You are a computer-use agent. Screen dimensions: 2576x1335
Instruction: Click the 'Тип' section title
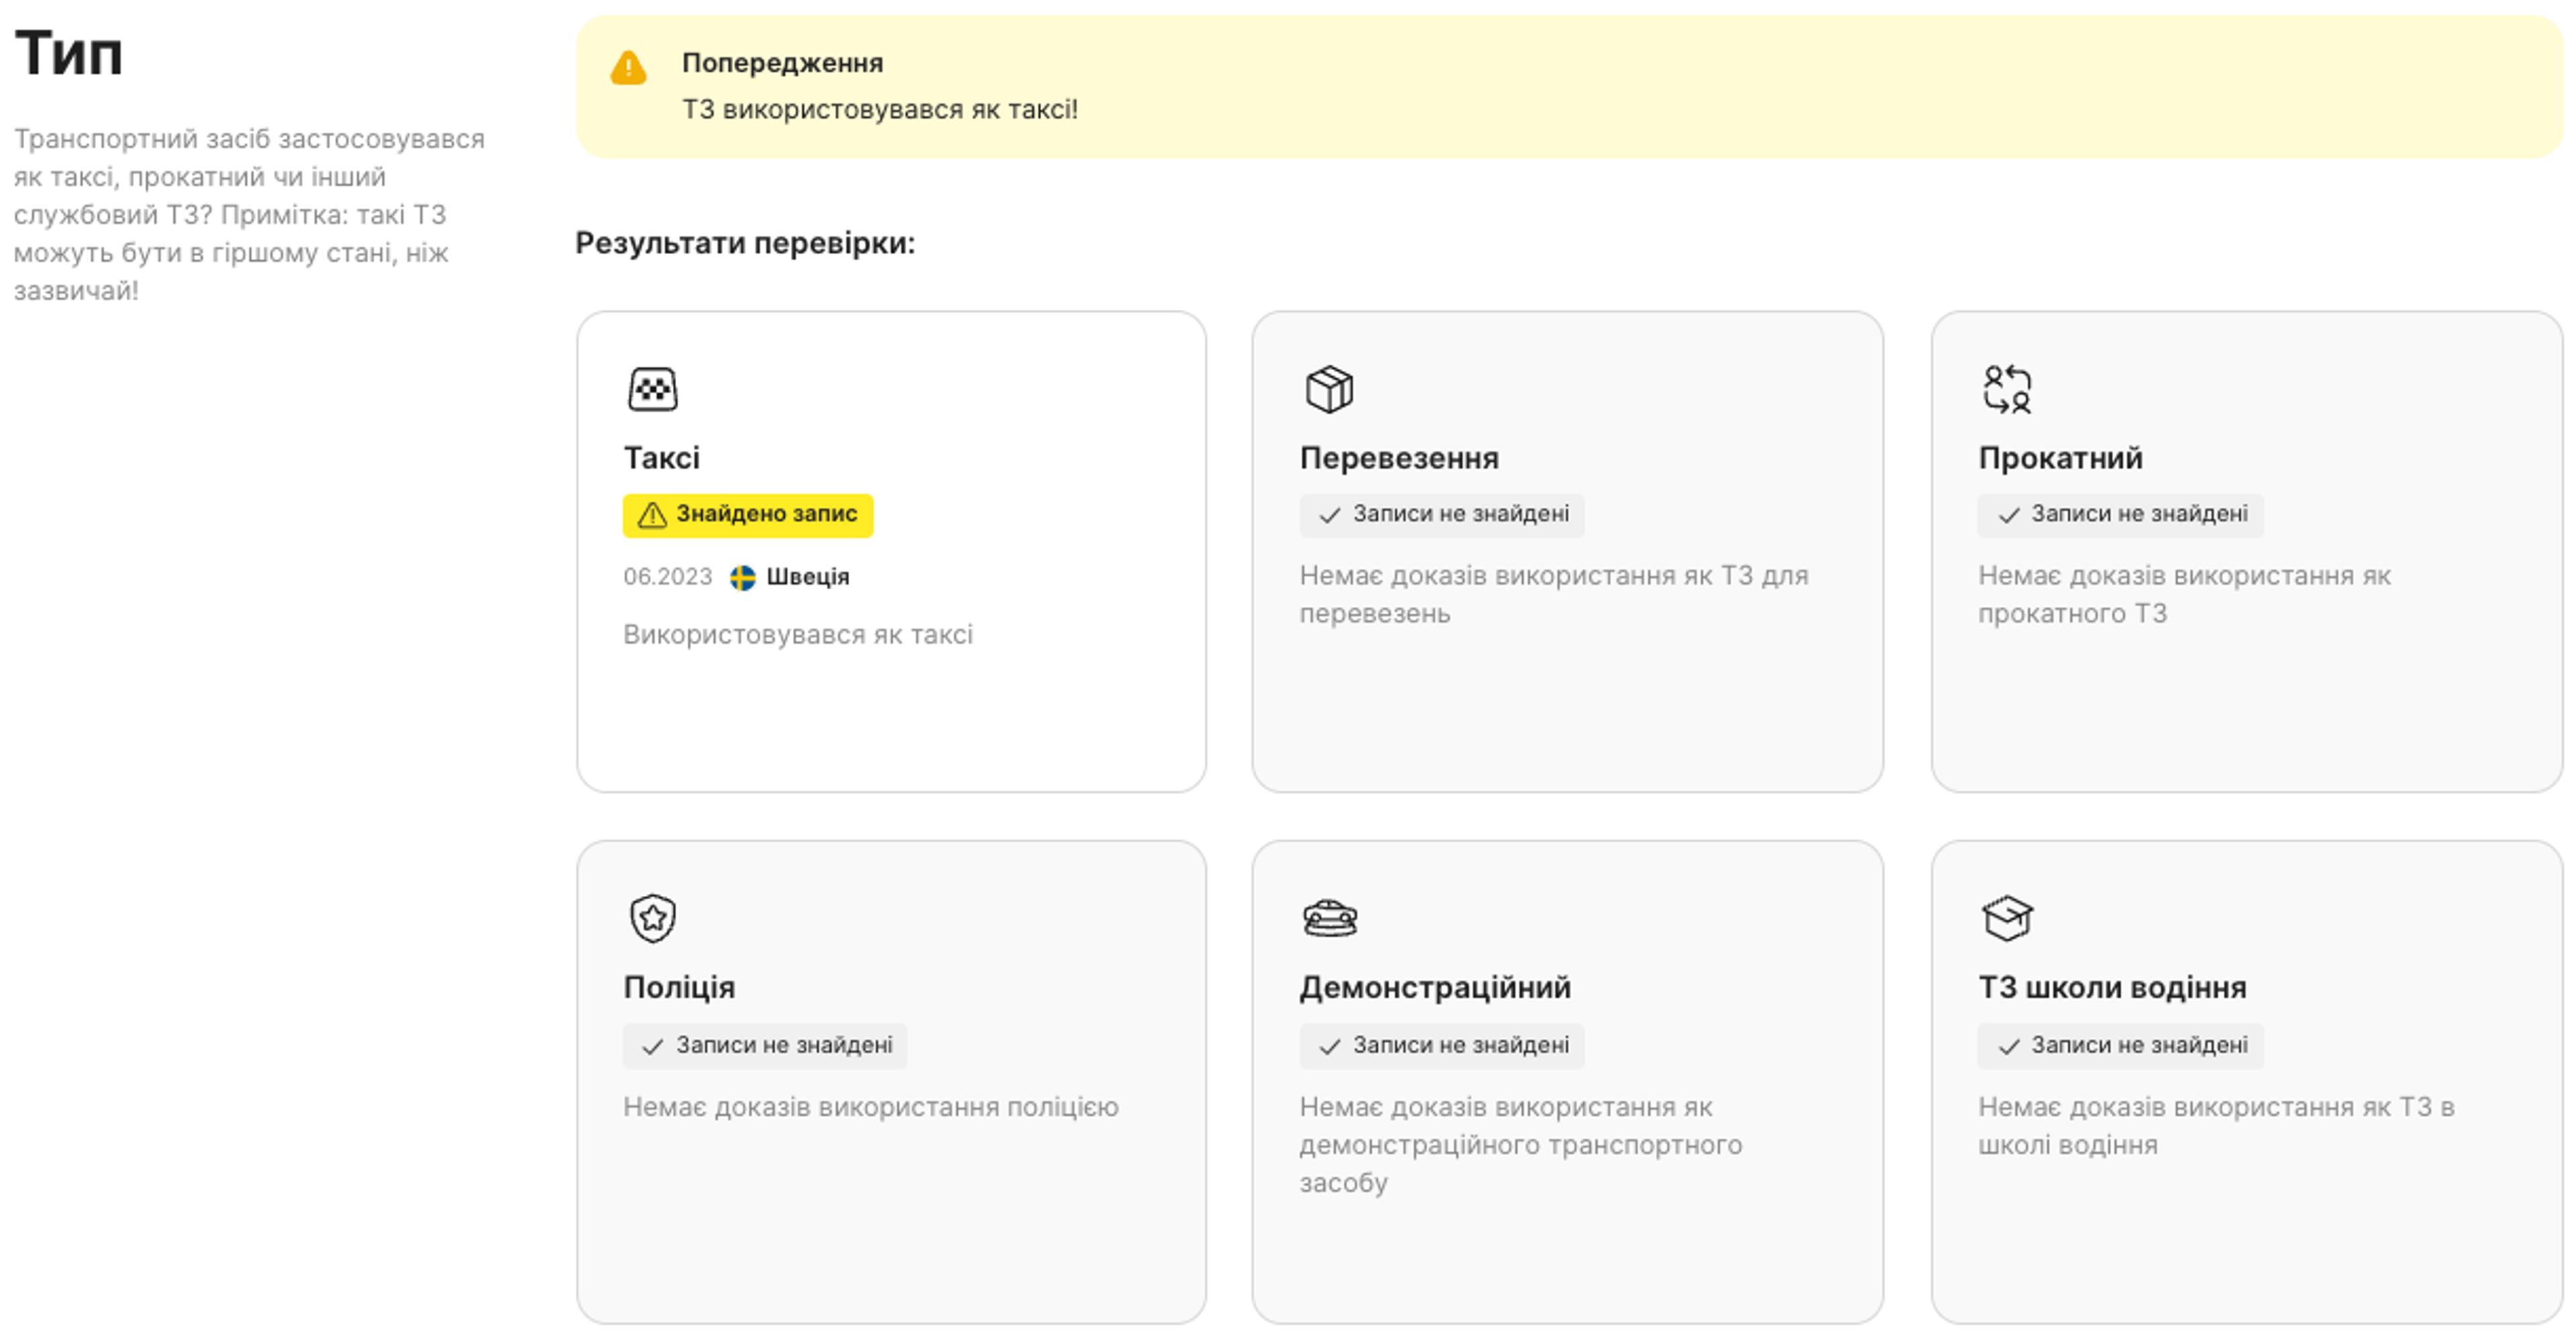pos(68,52)
